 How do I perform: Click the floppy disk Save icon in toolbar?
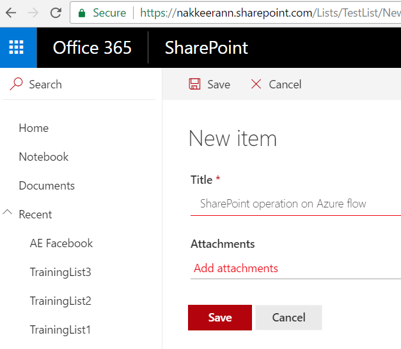point(194,84)
